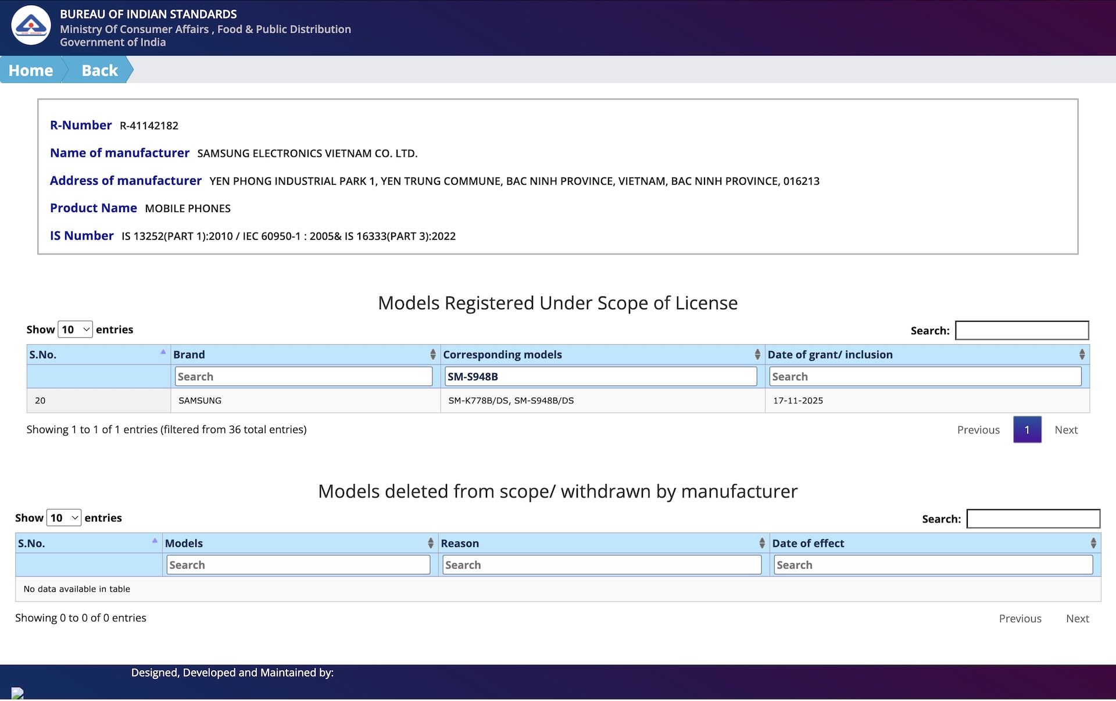The image size is (1116, 701).
Task: Click the Back breadcrumb tab
Action: pyautogui.click(x=99, y=70)
